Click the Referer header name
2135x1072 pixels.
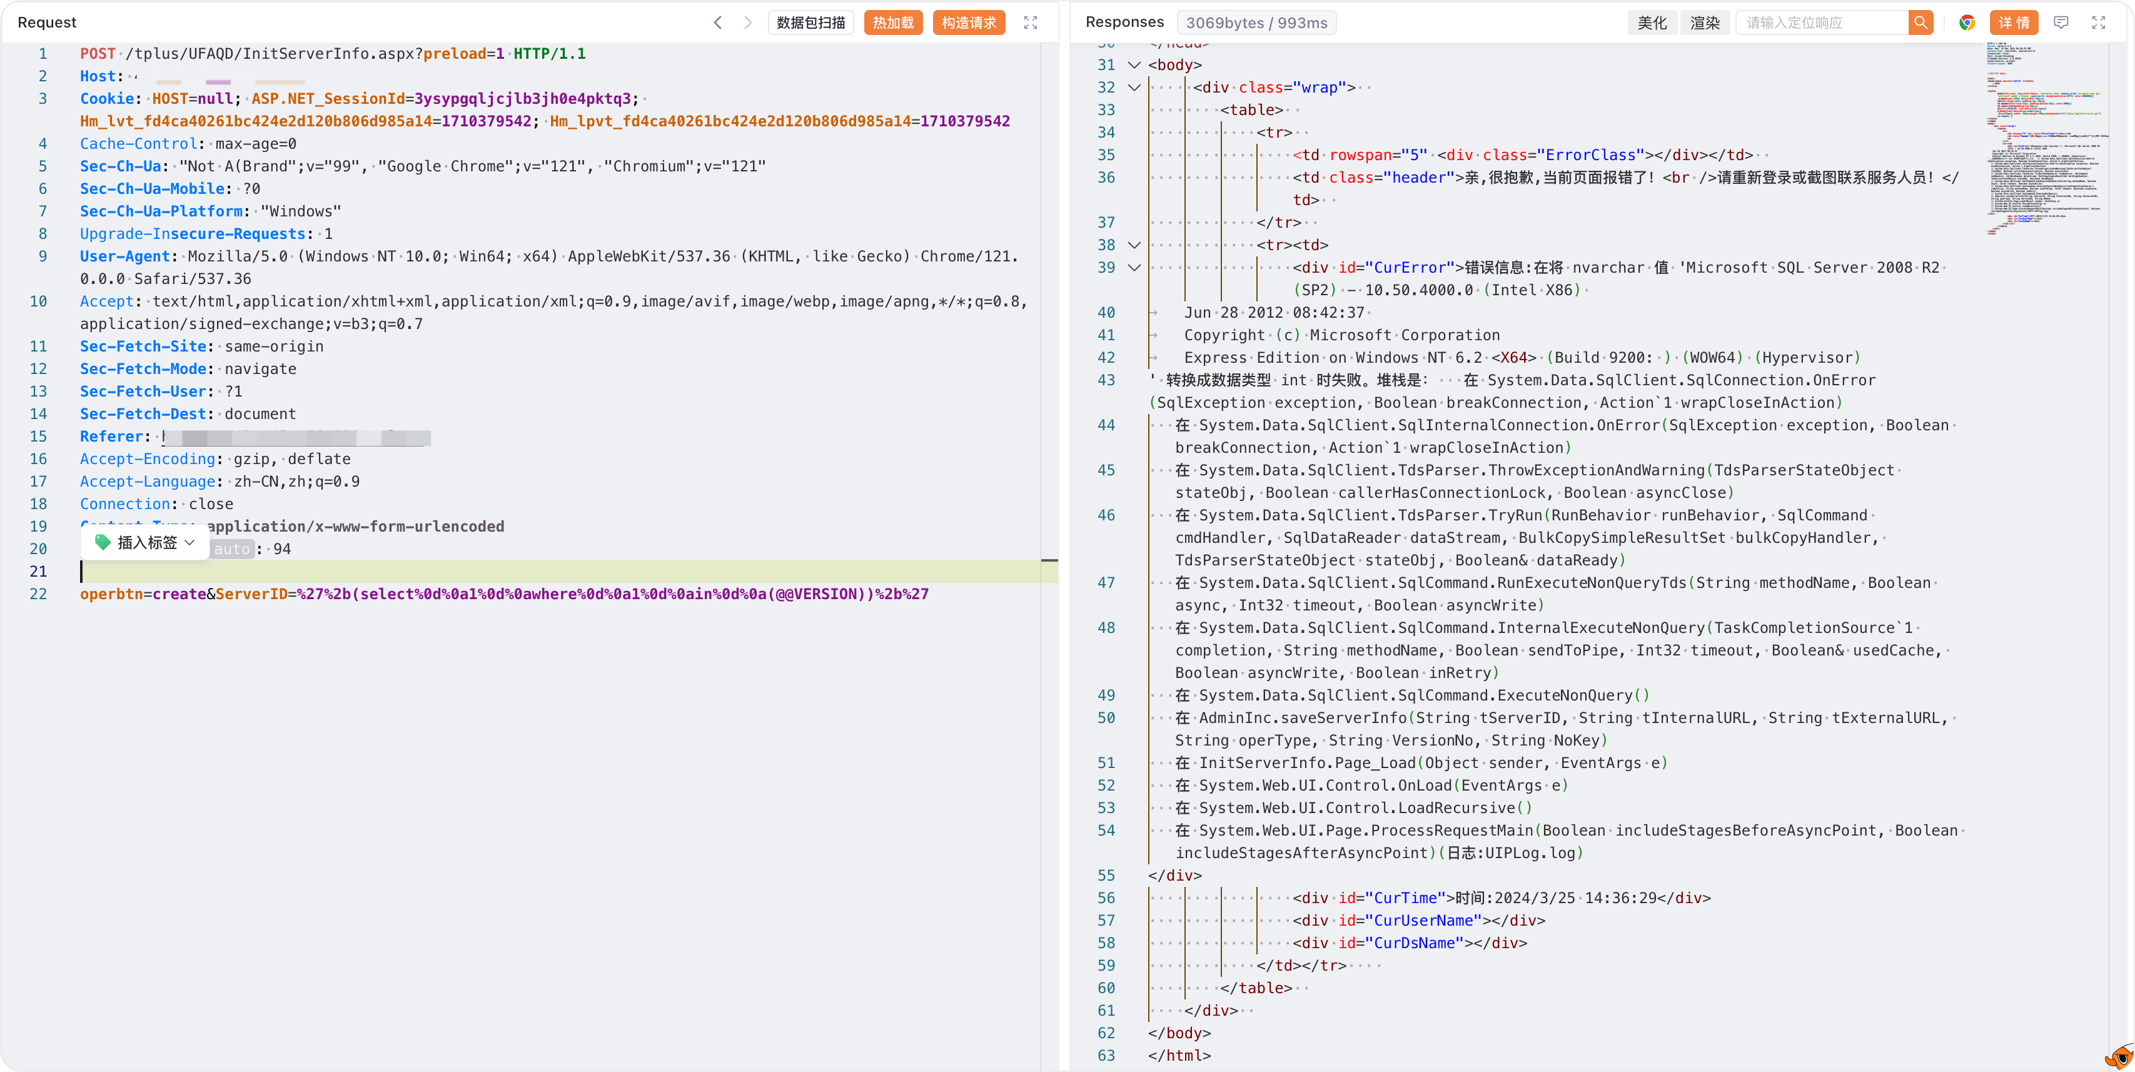pyautogui.click(x=112, y=436)
